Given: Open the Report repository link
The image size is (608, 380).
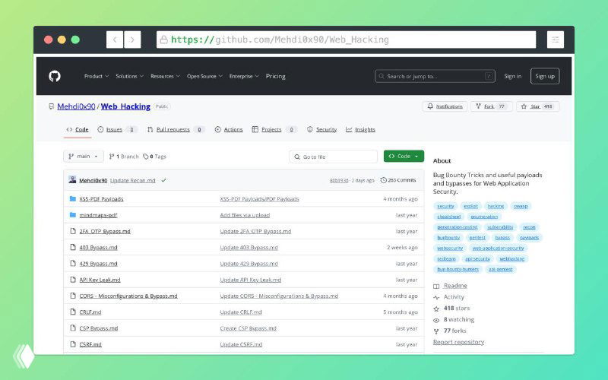Looking at the screenshot, I should 459,342.
